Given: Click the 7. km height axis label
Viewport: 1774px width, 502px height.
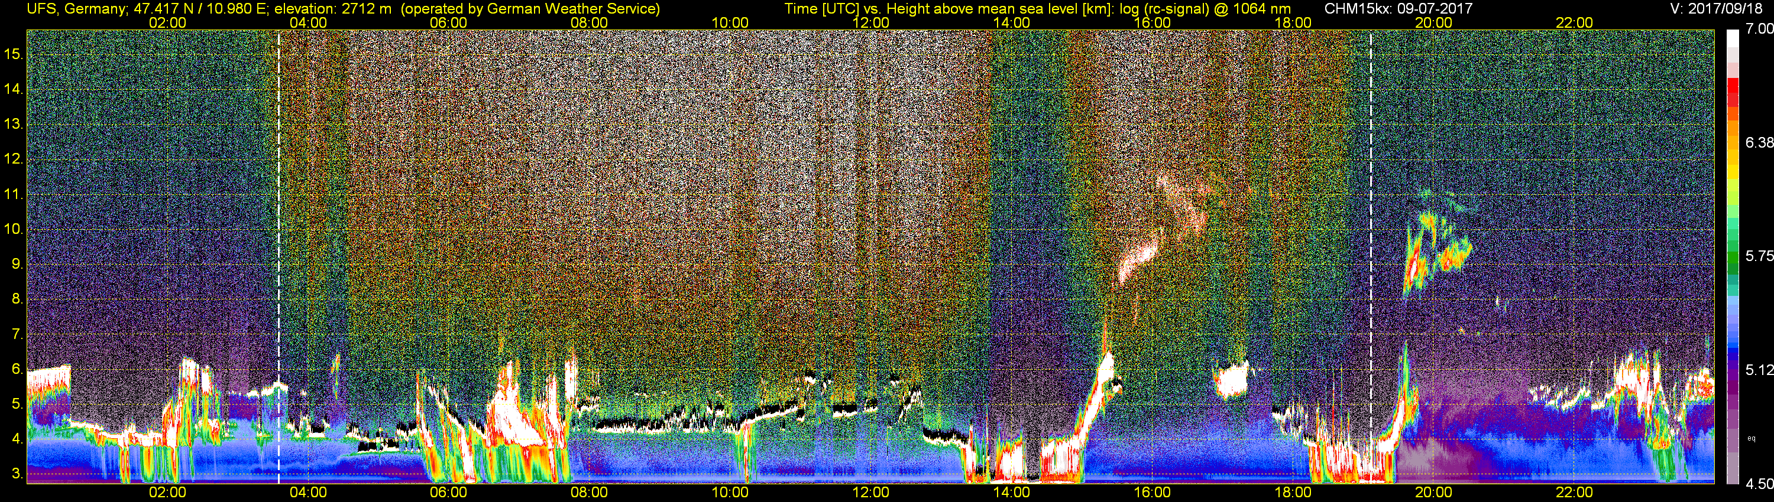Looking at the screenshot, I should pos(17,334).
